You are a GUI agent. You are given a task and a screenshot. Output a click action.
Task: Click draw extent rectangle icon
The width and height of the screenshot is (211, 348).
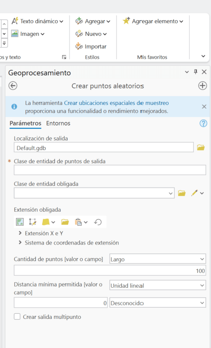tap(32, 221)
